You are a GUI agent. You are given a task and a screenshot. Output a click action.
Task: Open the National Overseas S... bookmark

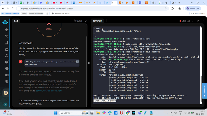(x=61, y=13)
